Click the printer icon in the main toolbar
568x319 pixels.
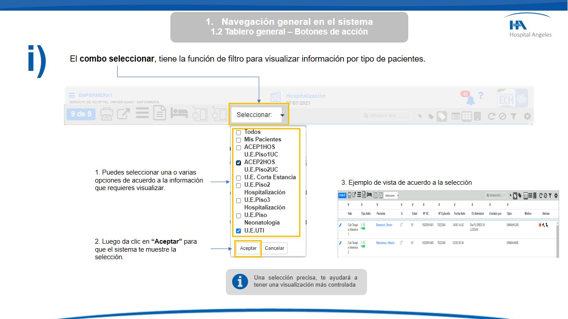(106, 114)
